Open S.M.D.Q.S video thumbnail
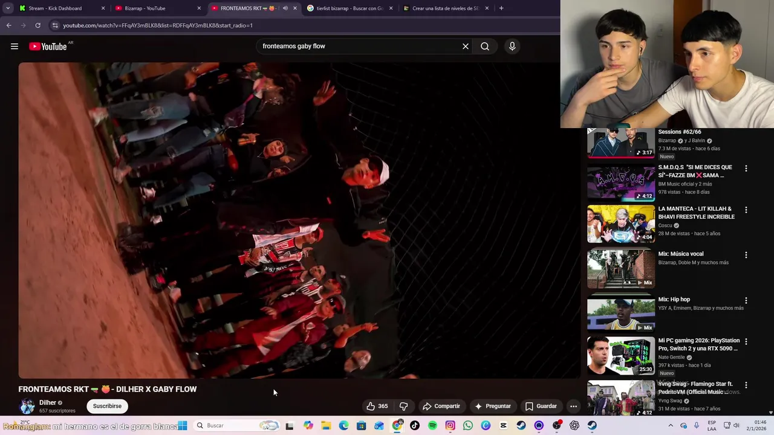Viewport: 774px width, 435px height. pyautogui.click(x=621, y=182)
